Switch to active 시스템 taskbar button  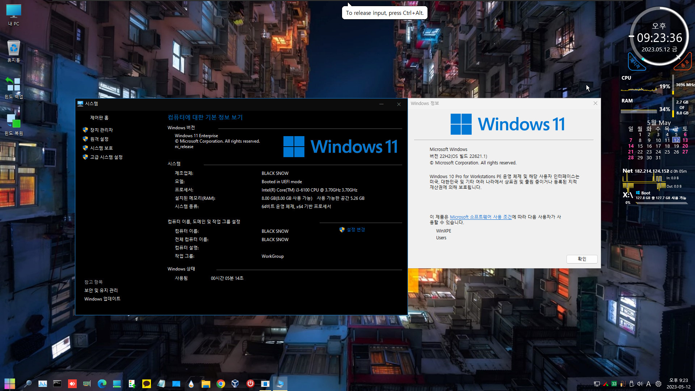click(x=280, y=383)
